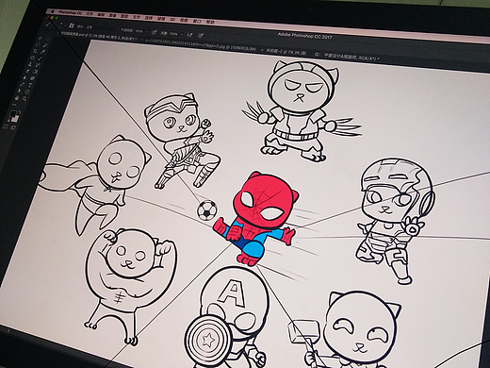Select the Dodge tool

32,78
